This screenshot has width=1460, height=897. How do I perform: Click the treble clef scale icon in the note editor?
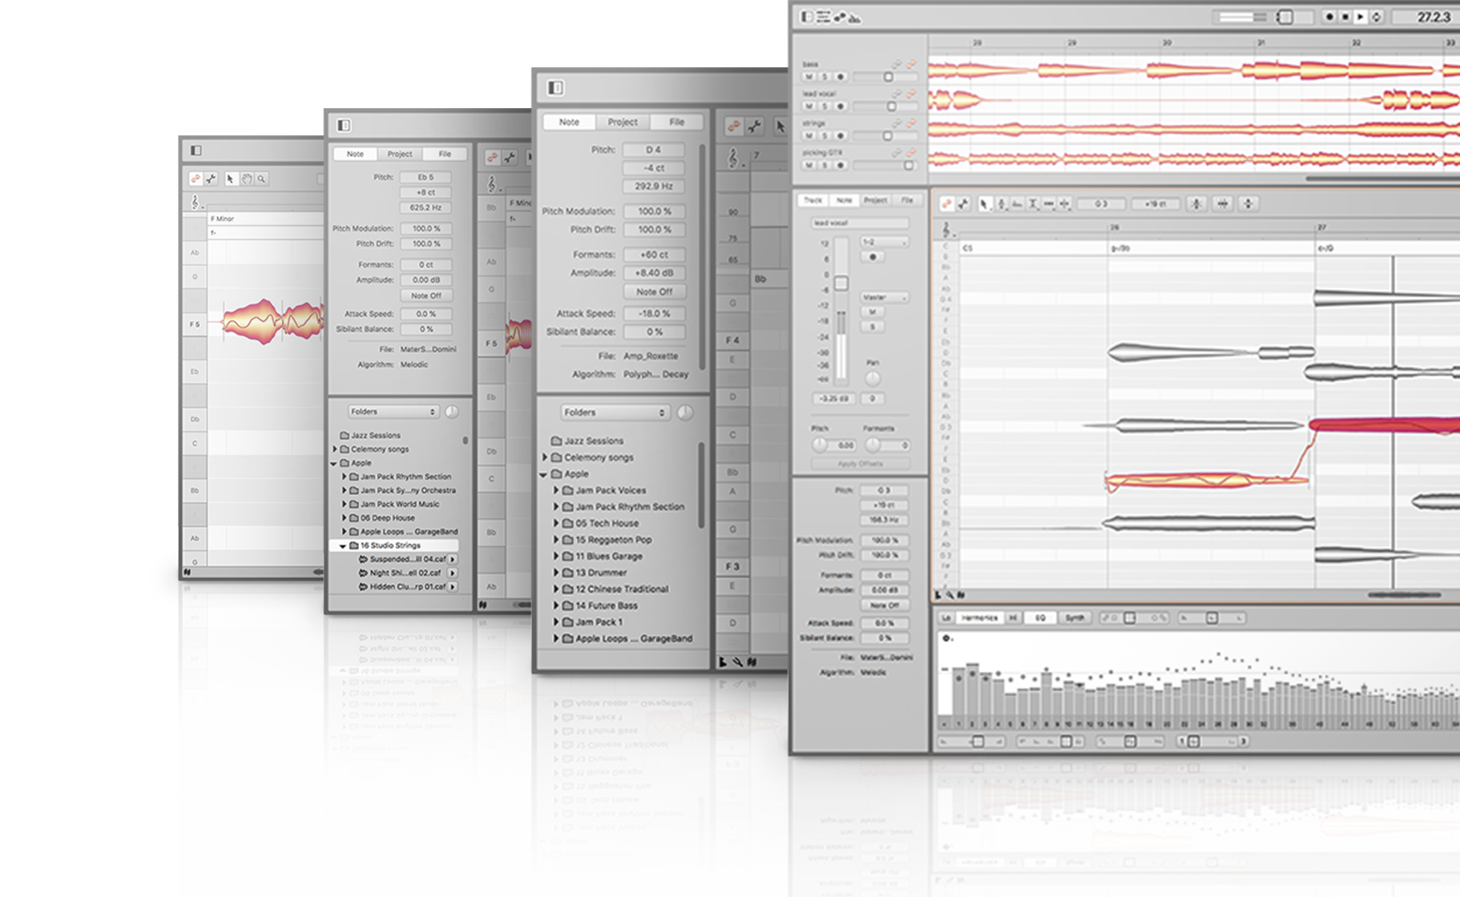click(x=946, y=231)
